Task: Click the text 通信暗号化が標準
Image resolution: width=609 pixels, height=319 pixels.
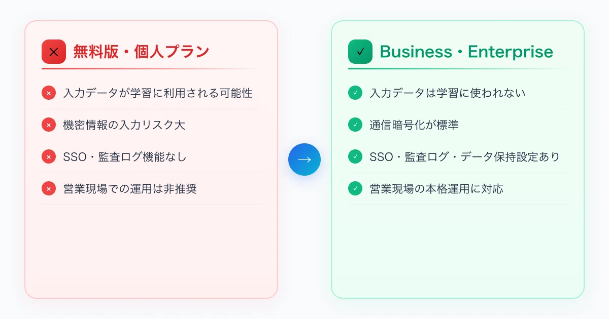Action: (414, 125)
